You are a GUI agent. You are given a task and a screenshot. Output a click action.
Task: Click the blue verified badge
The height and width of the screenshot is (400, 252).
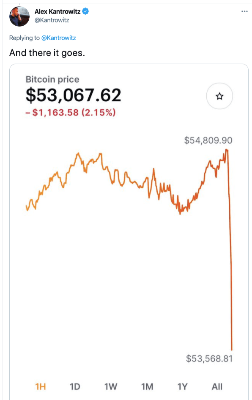[x=85, y=11]
